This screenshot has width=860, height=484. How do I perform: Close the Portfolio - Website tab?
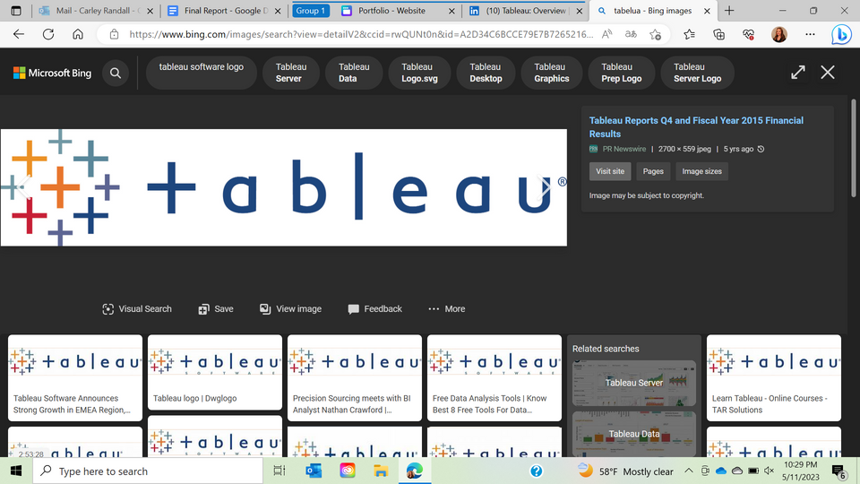(x=451, y=11)
